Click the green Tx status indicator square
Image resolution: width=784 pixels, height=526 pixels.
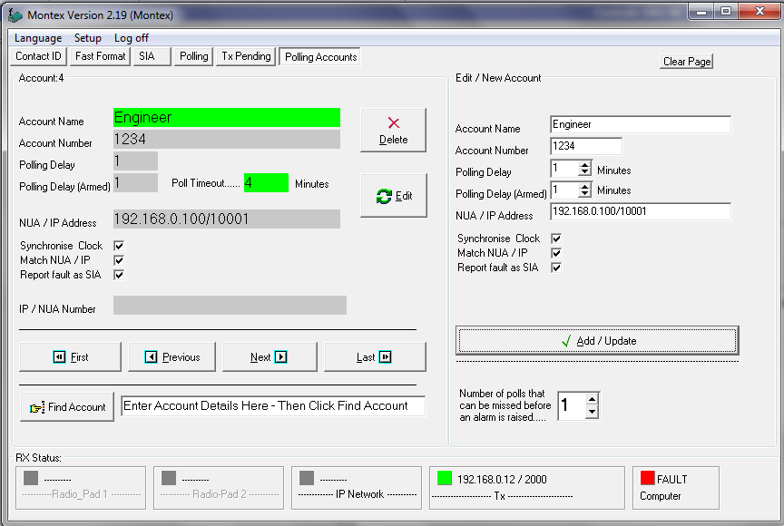(444, 478)
